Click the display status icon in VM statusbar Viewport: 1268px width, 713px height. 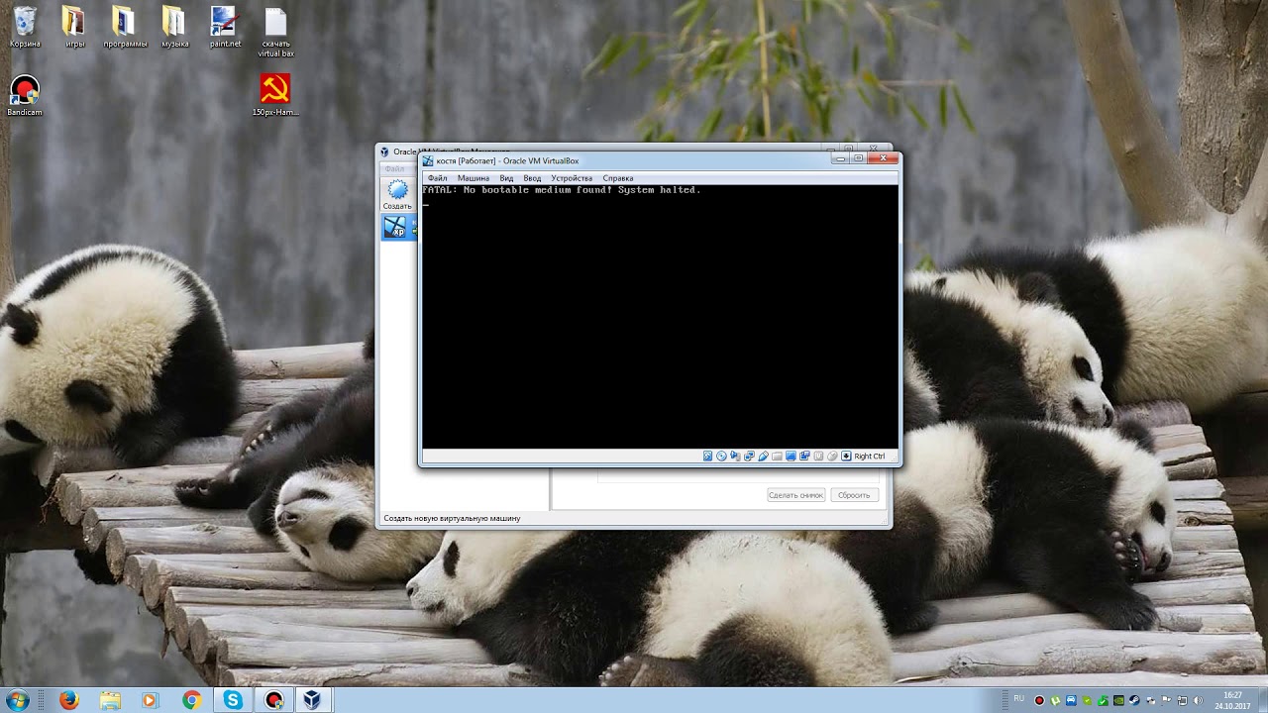point(791,456)
